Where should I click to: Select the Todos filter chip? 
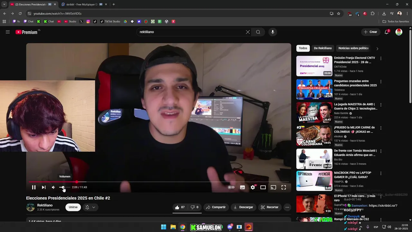point(303,48)
